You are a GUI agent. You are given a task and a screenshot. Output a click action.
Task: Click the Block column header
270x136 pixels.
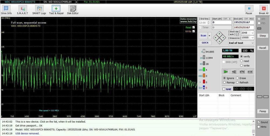(x=221, y=95)
